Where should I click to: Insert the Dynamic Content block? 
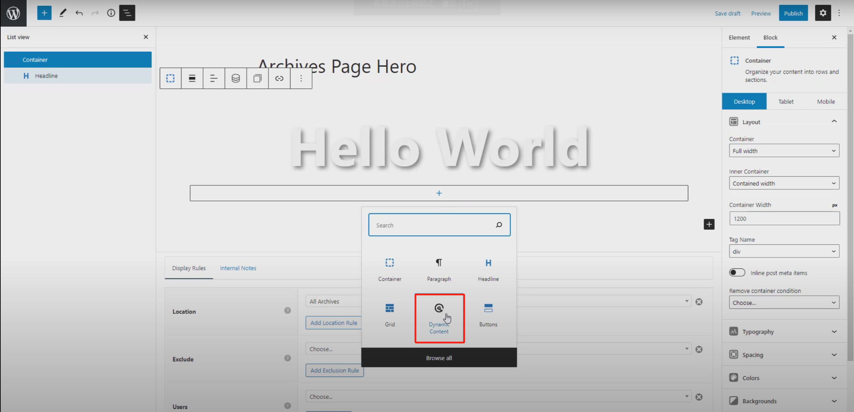(439, 317)
